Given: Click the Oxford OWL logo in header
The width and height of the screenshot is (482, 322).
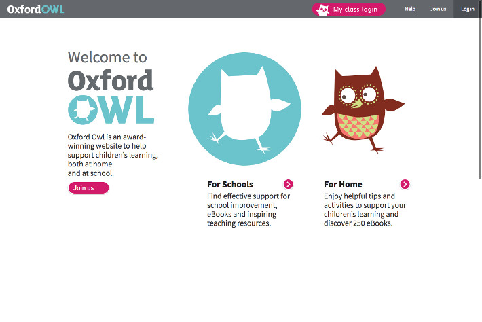Looking at the screenshot, I should tap(36, 9).
